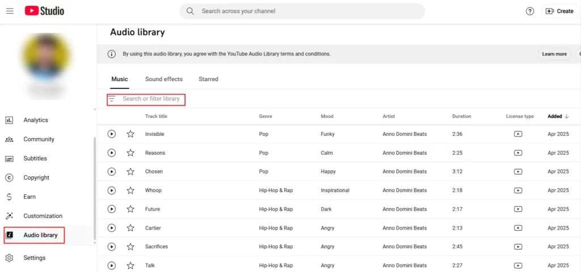
Task: Click the Search or filter library field
Action: tap(151, 99)
